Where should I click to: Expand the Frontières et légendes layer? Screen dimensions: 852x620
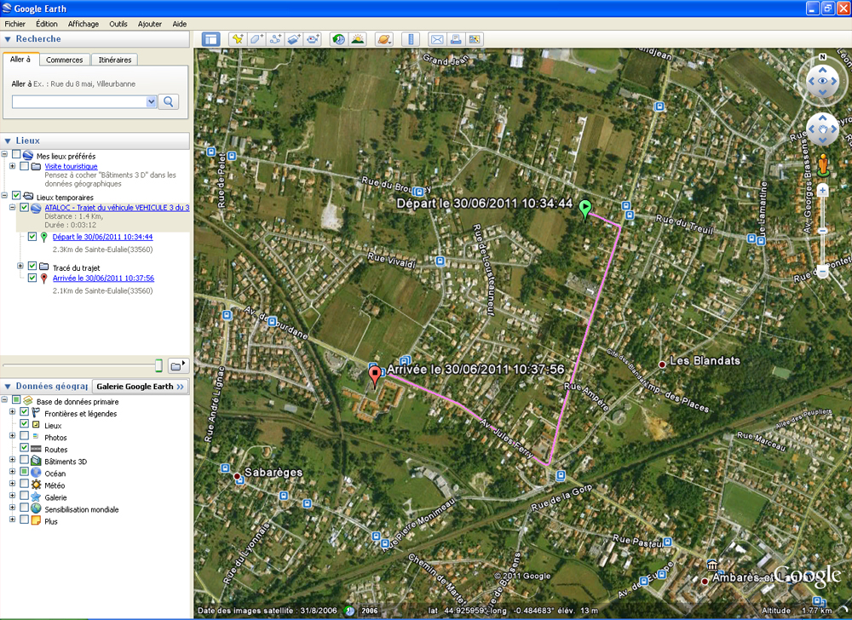click(13, 412)
